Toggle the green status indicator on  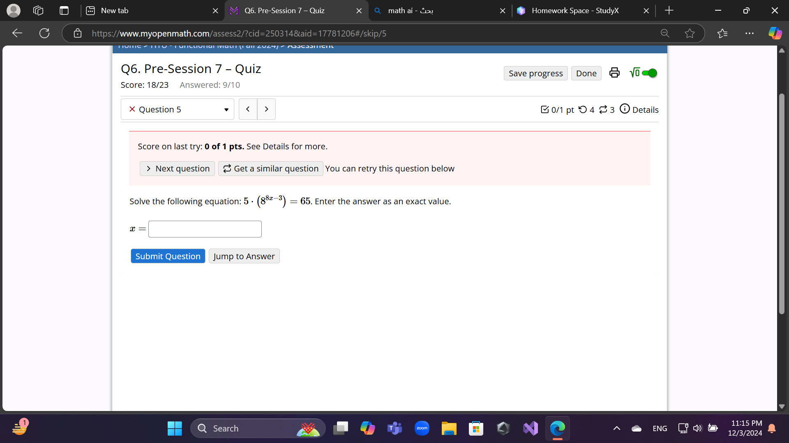point(650,73)
